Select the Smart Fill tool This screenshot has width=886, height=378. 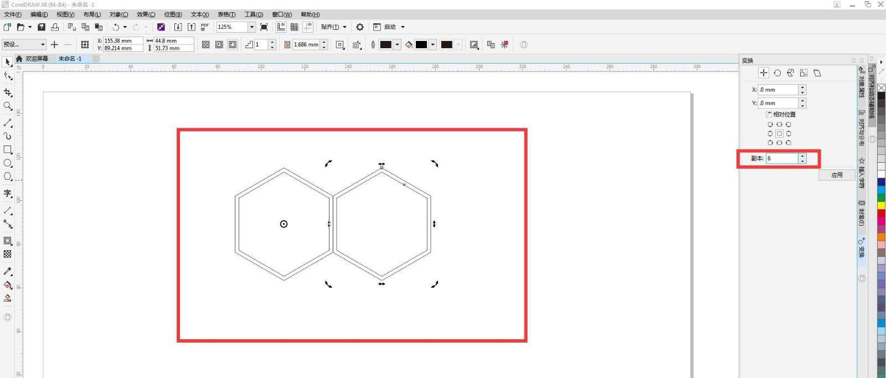tap(8, 298)
